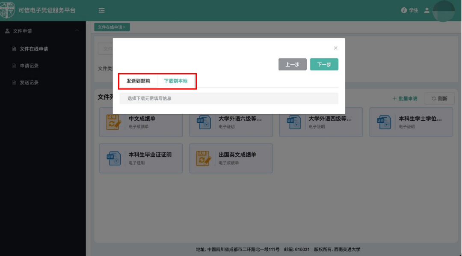Screen dimensions: 462x256
Task: Open the 大学外语四级等… card title
Action: 330,119
